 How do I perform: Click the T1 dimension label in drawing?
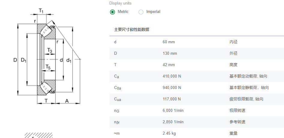point(41,11)
